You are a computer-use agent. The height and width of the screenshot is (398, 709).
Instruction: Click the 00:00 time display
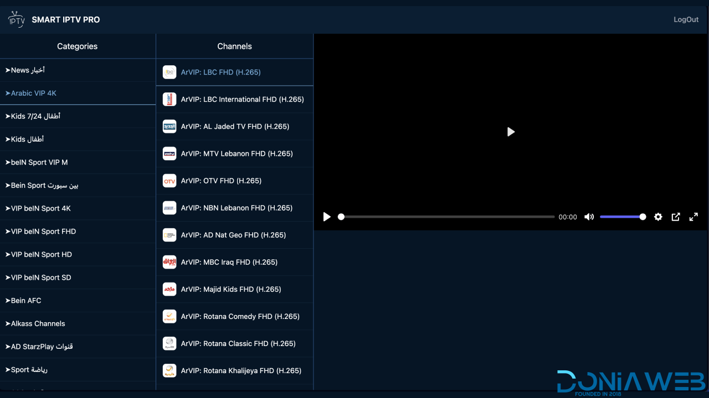(x=568, y=217)
